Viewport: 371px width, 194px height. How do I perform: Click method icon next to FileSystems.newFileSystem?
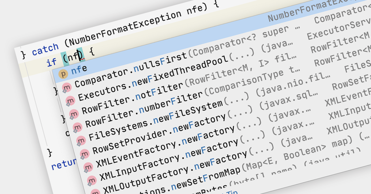[80, 140]
